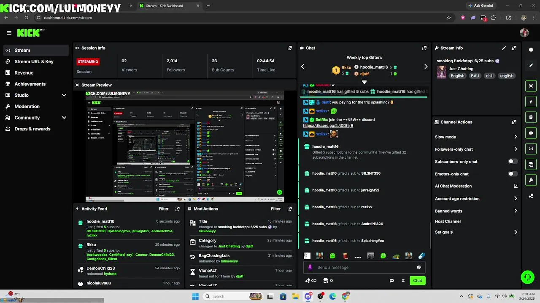Open the shop icon with count 0
Image resolution: width=540 pixels, height=303 pixels.
328,281
